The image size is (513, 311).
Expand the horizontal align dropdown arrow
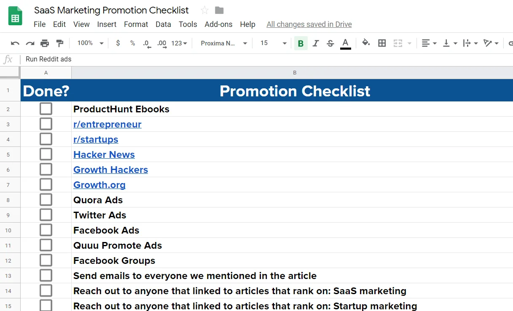coord(435,43)
